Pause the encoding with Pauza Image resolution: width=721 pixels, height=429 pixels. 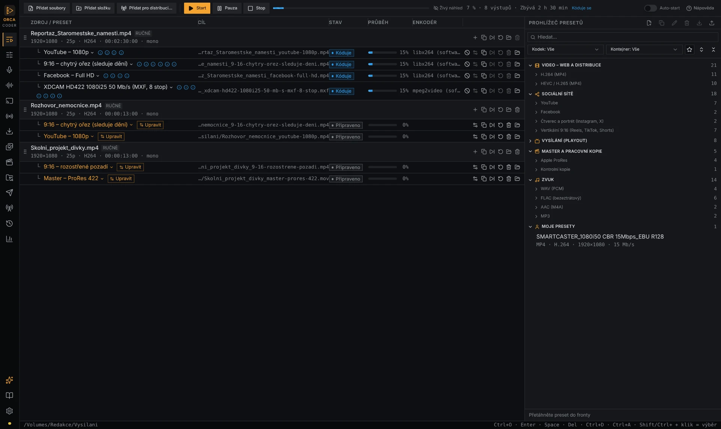pos(227,8)
